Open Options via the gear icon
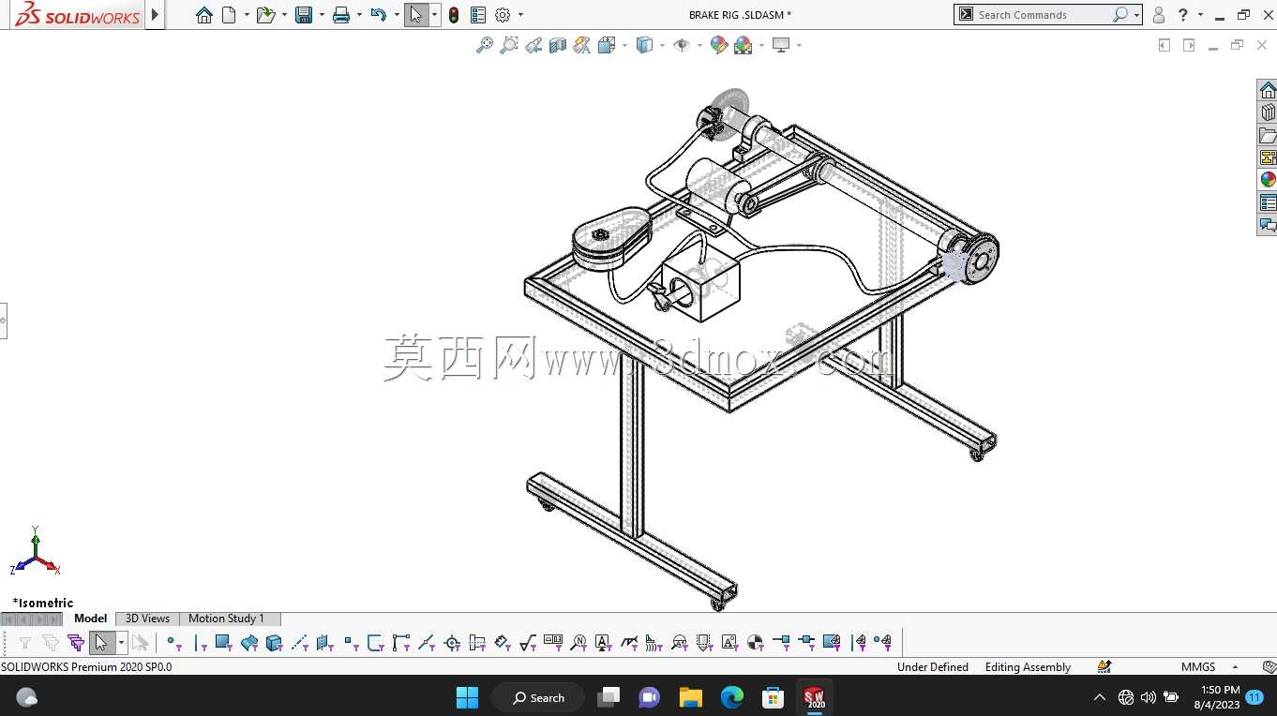The image size is (1277, 716). point(503,15)
